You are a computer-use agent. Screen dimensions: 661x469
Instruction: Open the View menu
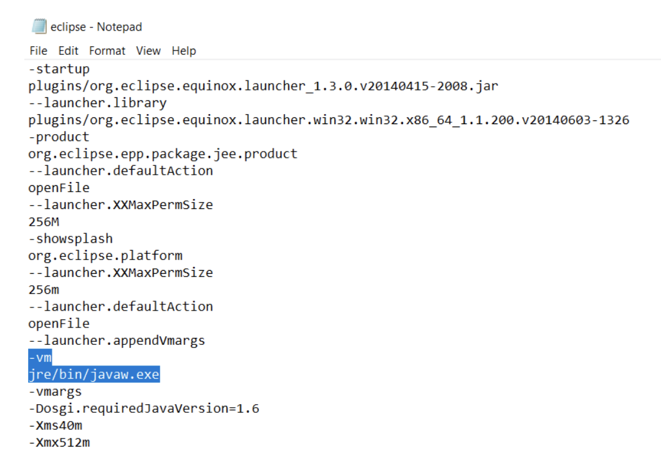coord(148,51)
